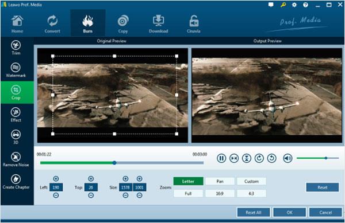Click the Reset button

tap(323, 187)
